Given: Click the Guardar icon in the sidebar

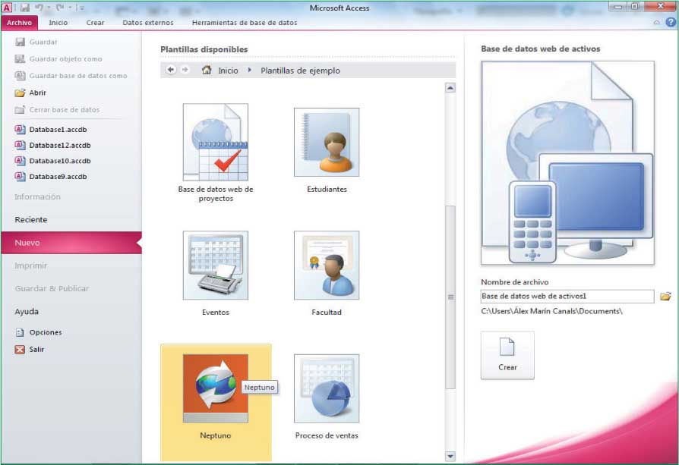Looking at the screenshot, I should point(20,42).
